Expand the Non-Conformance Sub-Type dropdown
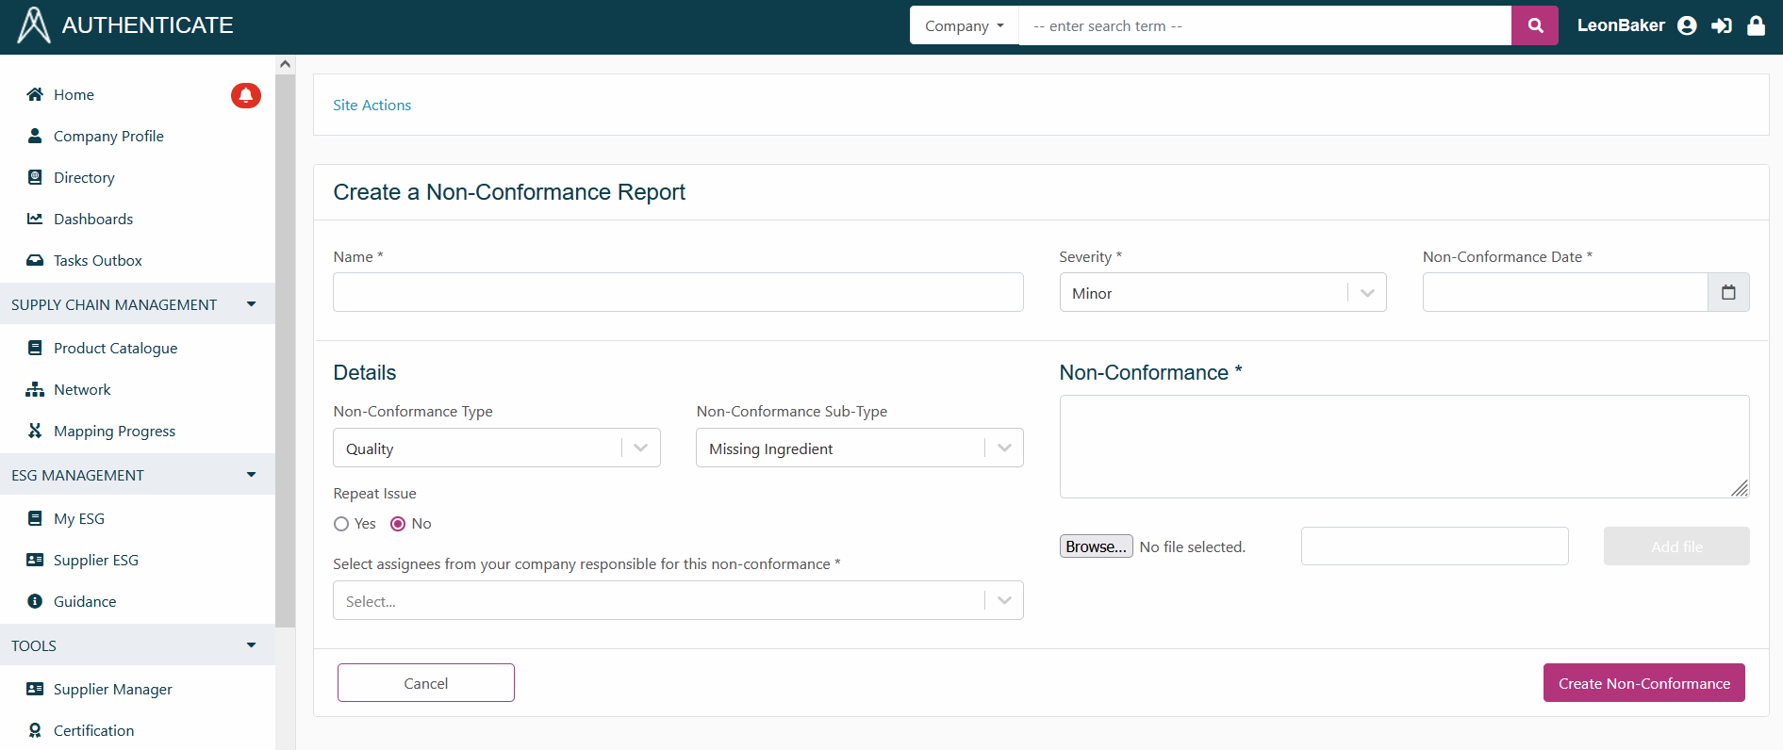The height and width of the screenshot is (750, 1783). point(859,448)
